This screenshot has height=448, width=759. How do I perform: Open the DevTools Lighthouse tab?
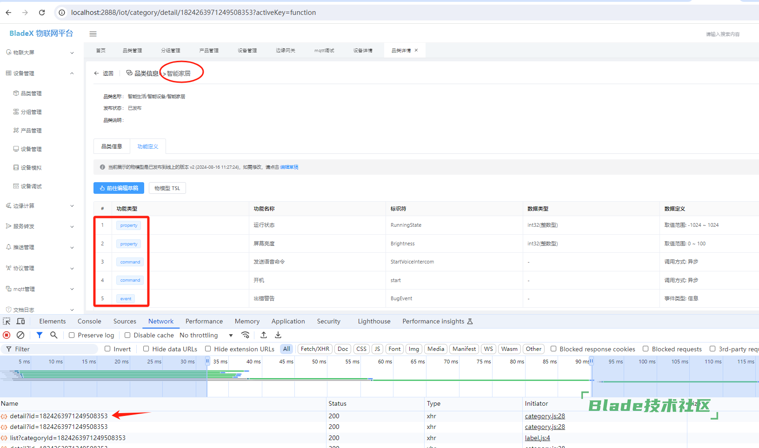[x=374, y=321]
